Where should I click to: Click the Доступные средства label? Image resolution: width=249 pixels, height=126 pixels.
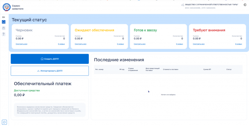click(27, 90)
